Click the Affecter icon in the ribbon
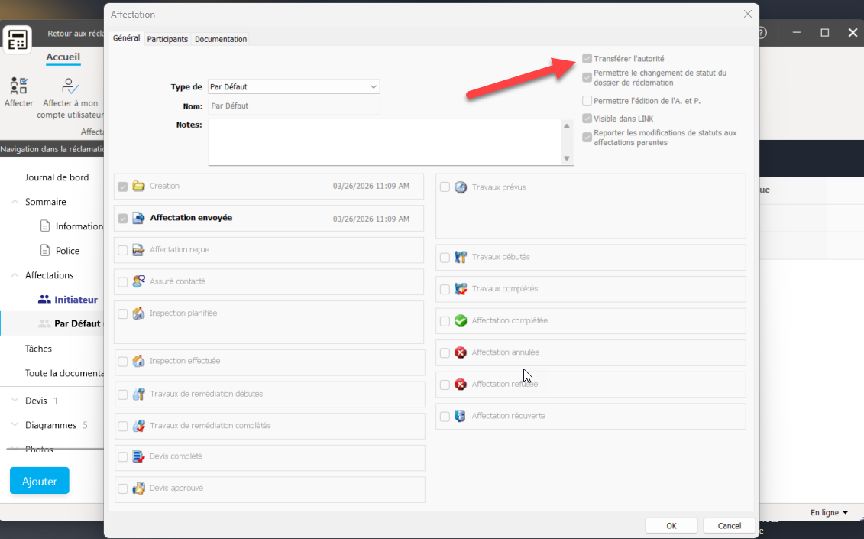This screenshot has width=864, height=539. (x=19, y=86)
